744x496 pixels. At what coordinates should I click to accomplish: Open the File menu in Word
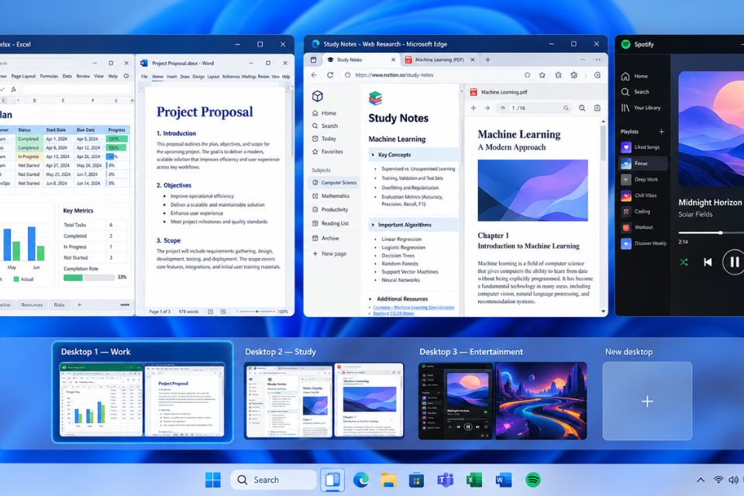(x=144, y=77)
